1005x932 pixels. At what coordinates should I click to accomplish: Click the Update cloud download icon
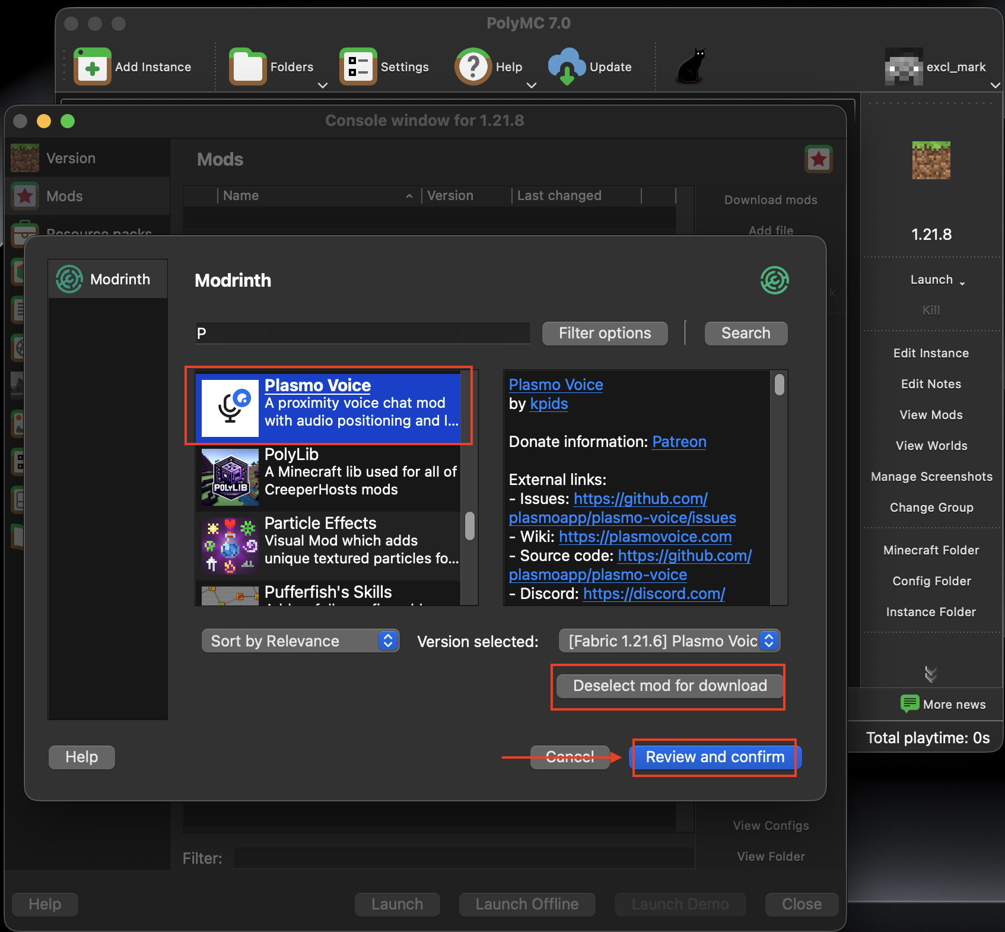coord(567,67)
